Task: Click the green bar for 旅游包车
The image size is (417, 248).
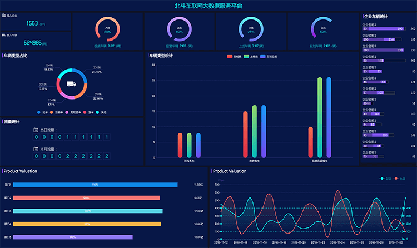Action: point(255,131)
